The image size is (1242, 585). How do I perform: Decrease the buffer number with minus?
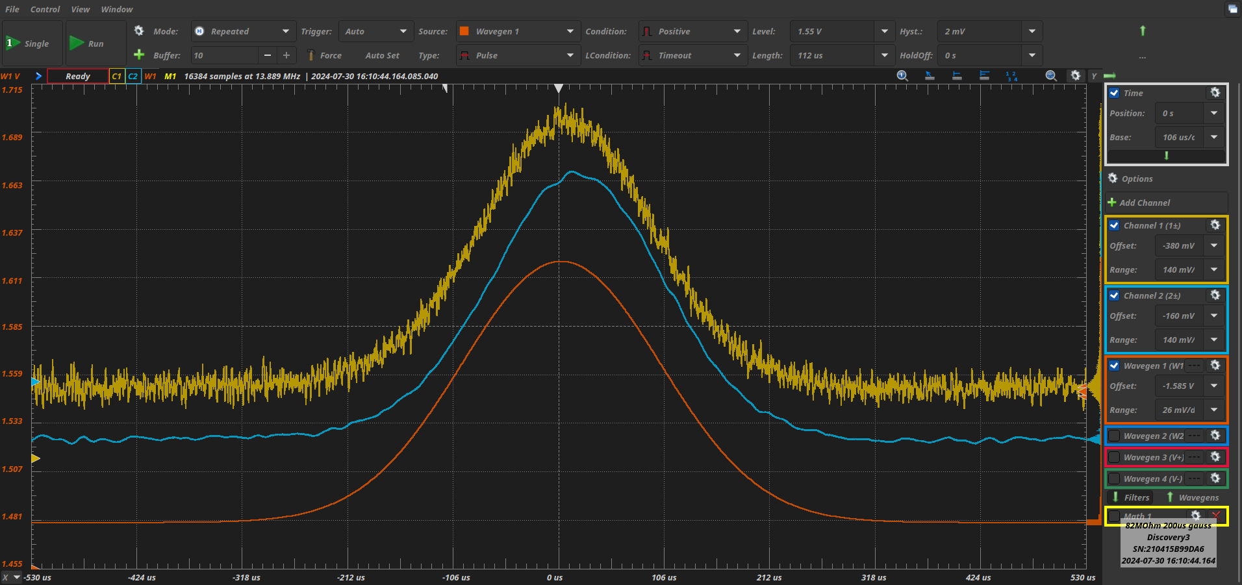point(268,55)
